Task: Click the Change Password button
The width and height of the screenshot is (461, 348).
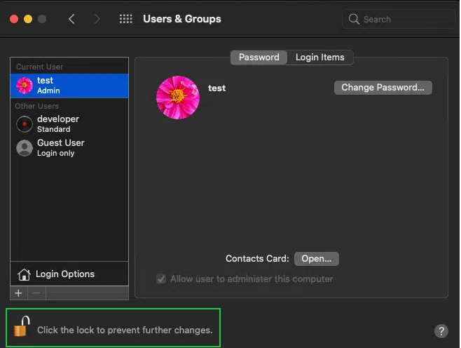Action: 383,88
